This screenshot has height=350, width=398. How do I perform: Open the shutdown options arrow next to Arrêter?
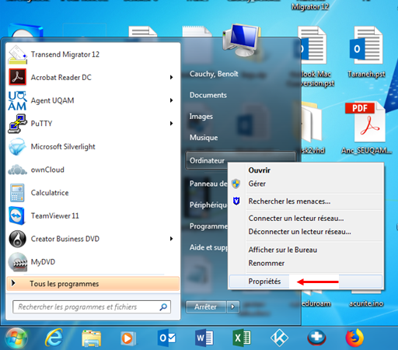click(232, 307)
